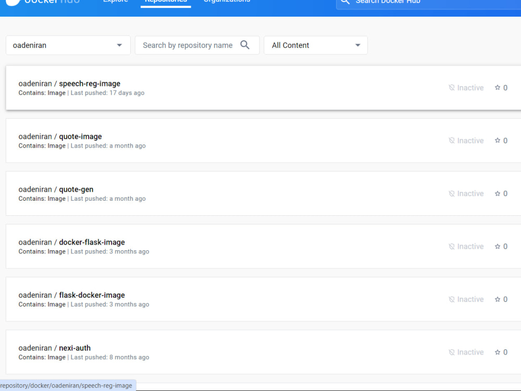Click Inactive scan icon for quote-image
This screenshot has height=391, width=521.
click(x=452, y=140)
